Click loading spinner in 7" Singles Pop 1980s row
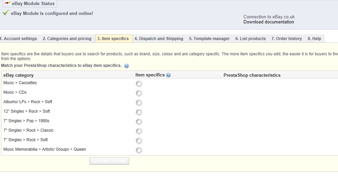 tap(139, 122)
